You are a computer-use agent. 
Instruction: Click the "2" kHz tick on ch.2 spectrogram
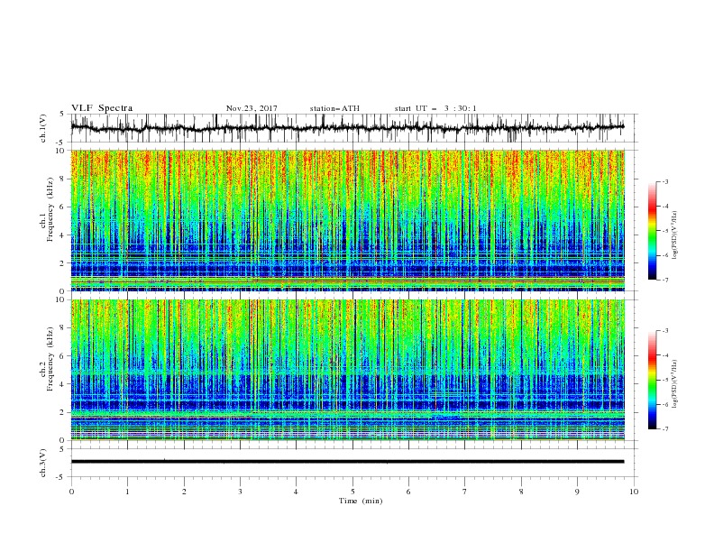tap(63, 412)
